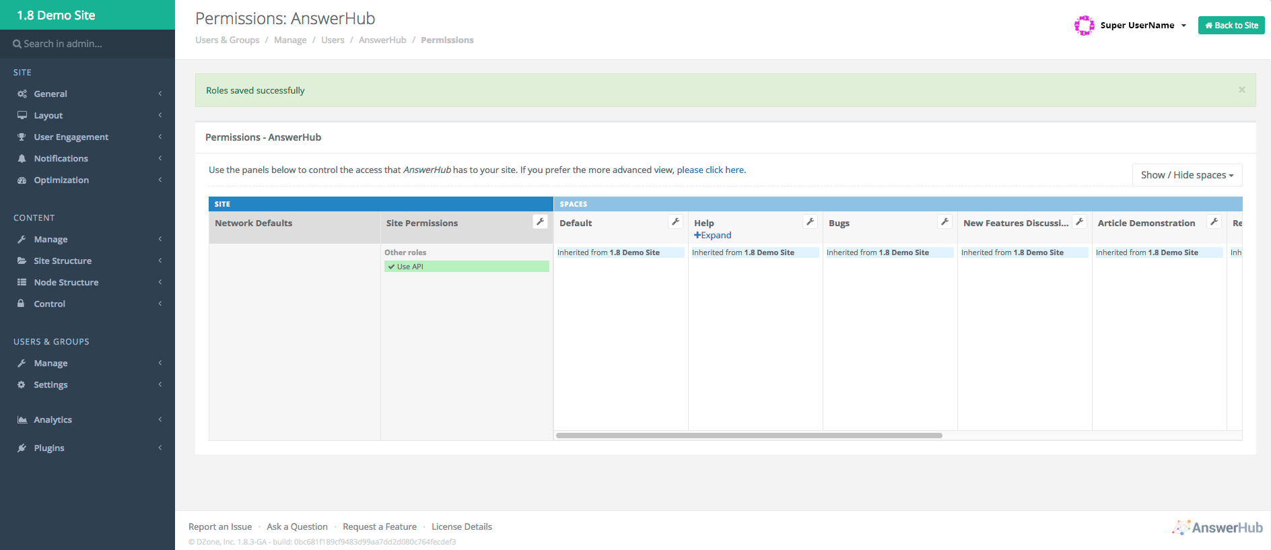Click the Users & Groups Manage wrench icon
The width and height of the screenshot is (1271, 550).
pyautogui.click(x=22, y=364)
